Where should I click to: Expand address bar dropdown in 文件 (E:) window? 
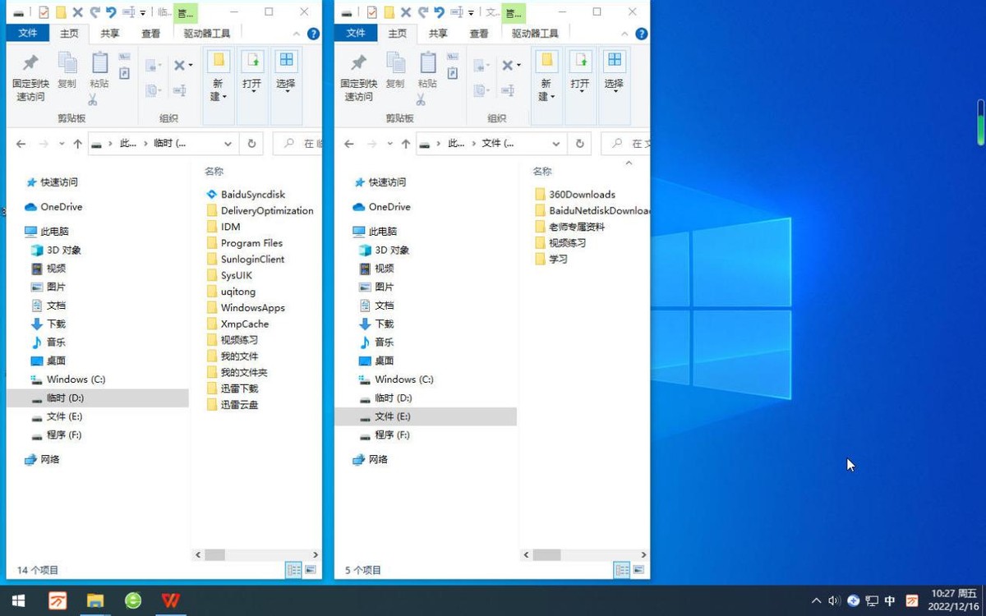556,144
